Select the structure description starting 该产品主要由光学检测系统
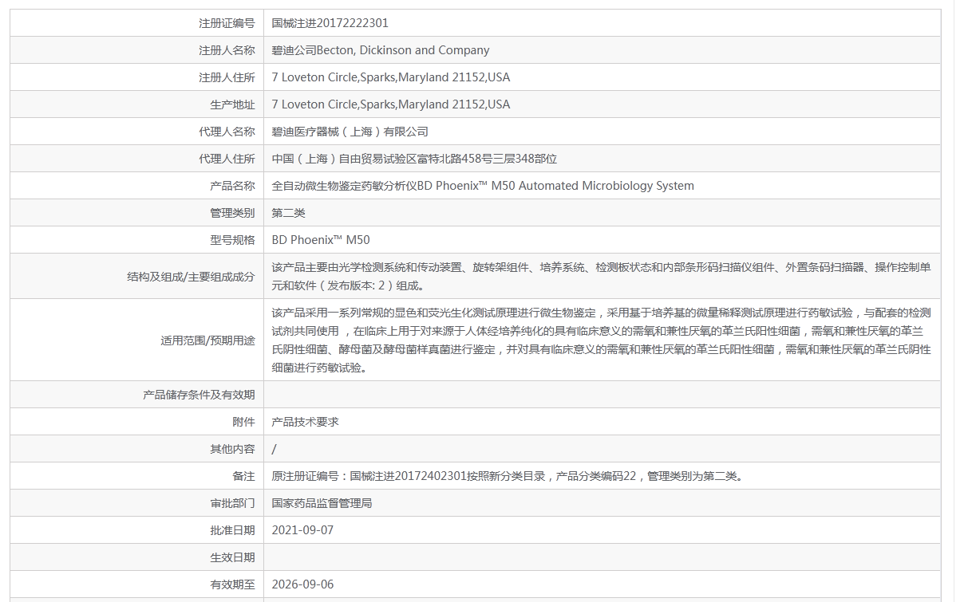 [601, 277]
